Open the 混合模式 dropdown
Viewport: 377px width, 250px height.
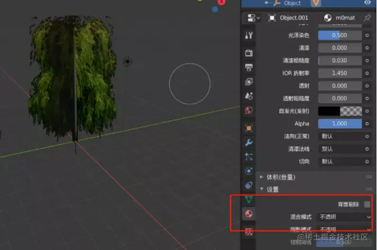[345, 217]
